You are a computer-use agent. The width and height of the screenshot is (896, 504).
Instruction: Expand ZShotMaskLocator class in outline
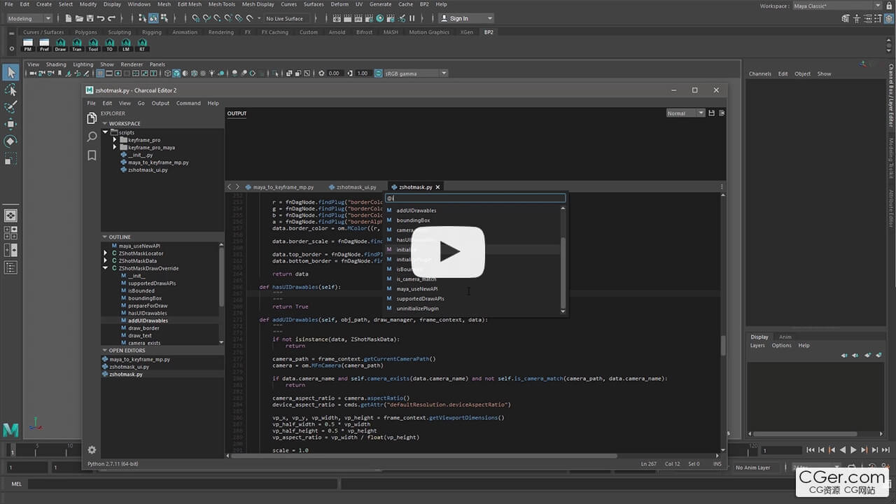tap(106, 253)
